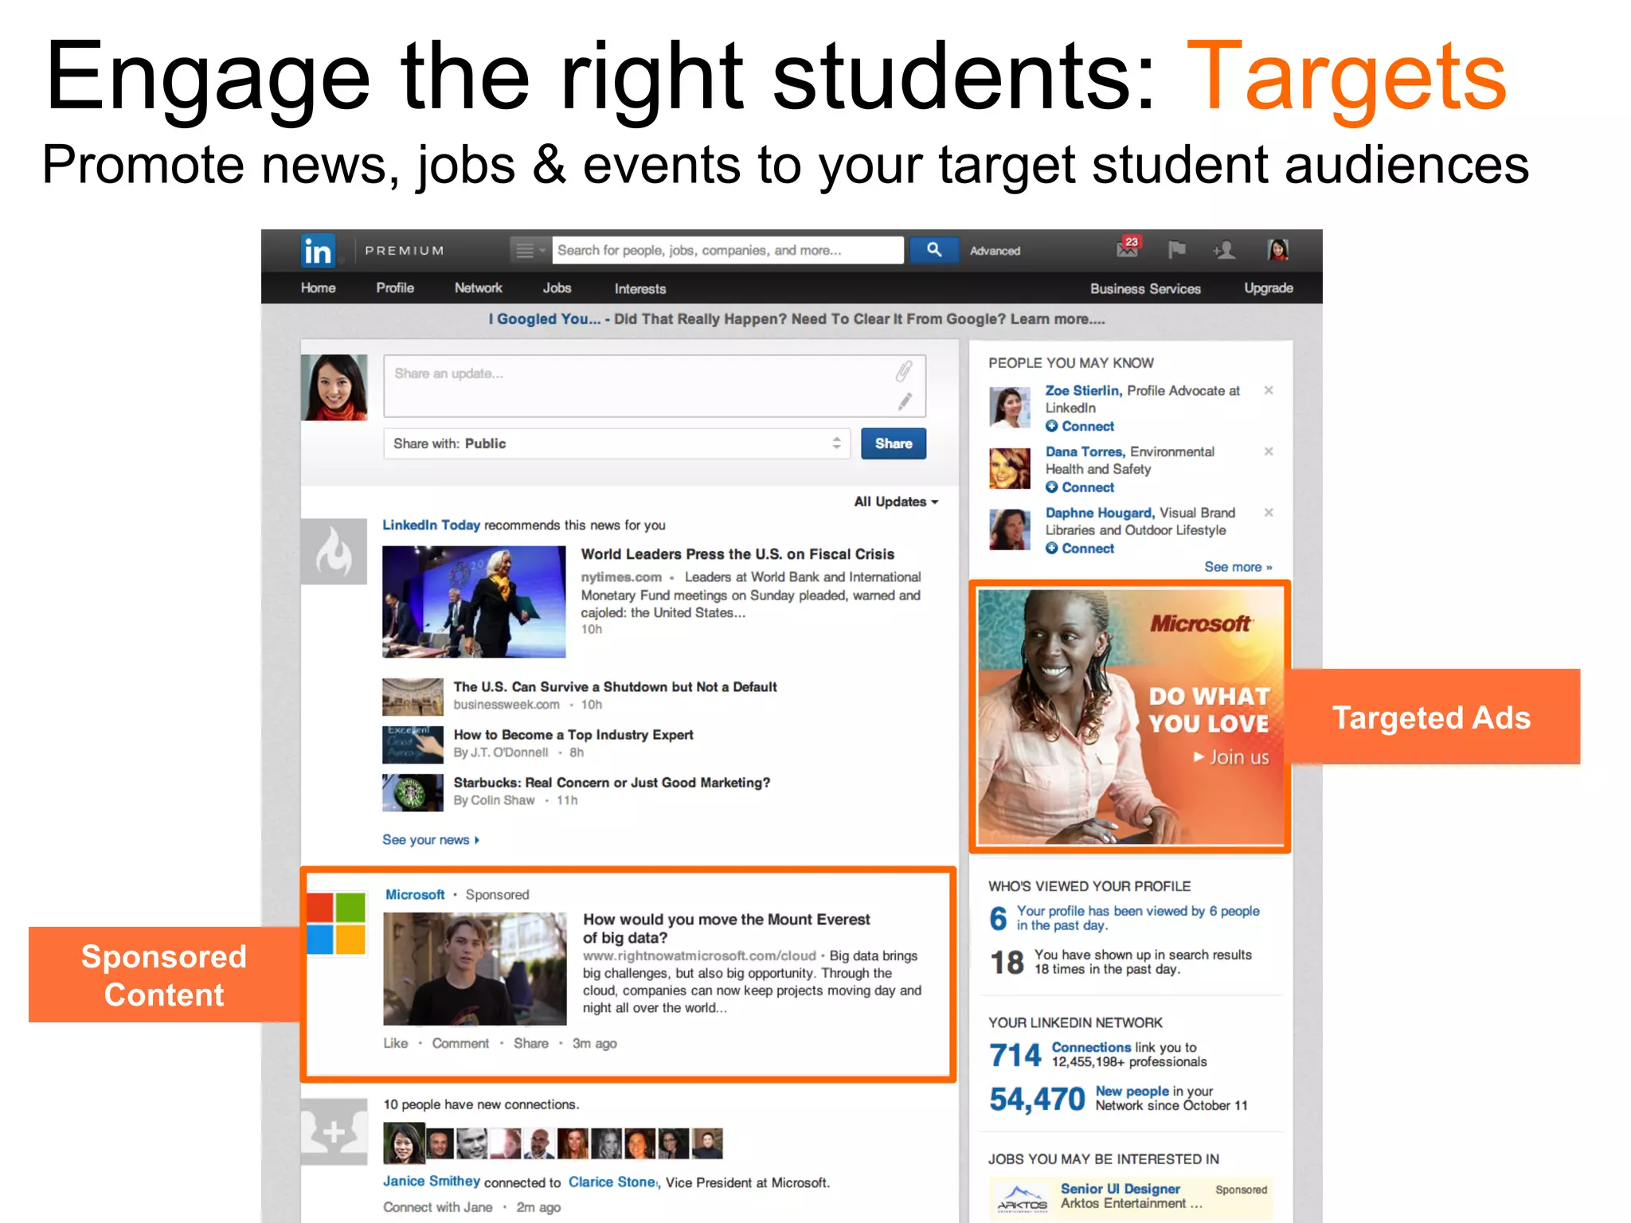This screenshot has width=1631, height=1223.
Task: Dismiss Daphne Hougard suggestion with X
Action: click(1269, 513)
